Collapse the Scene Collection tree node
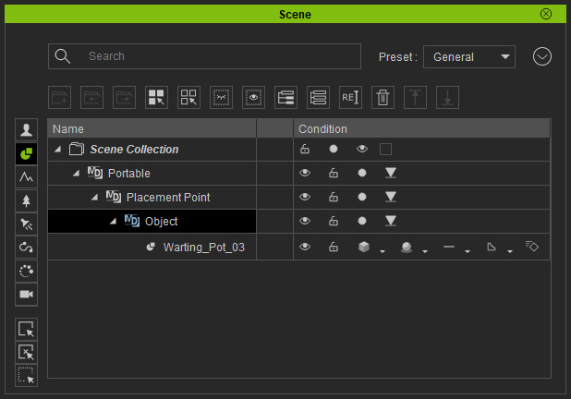 [x=57, y=149]
